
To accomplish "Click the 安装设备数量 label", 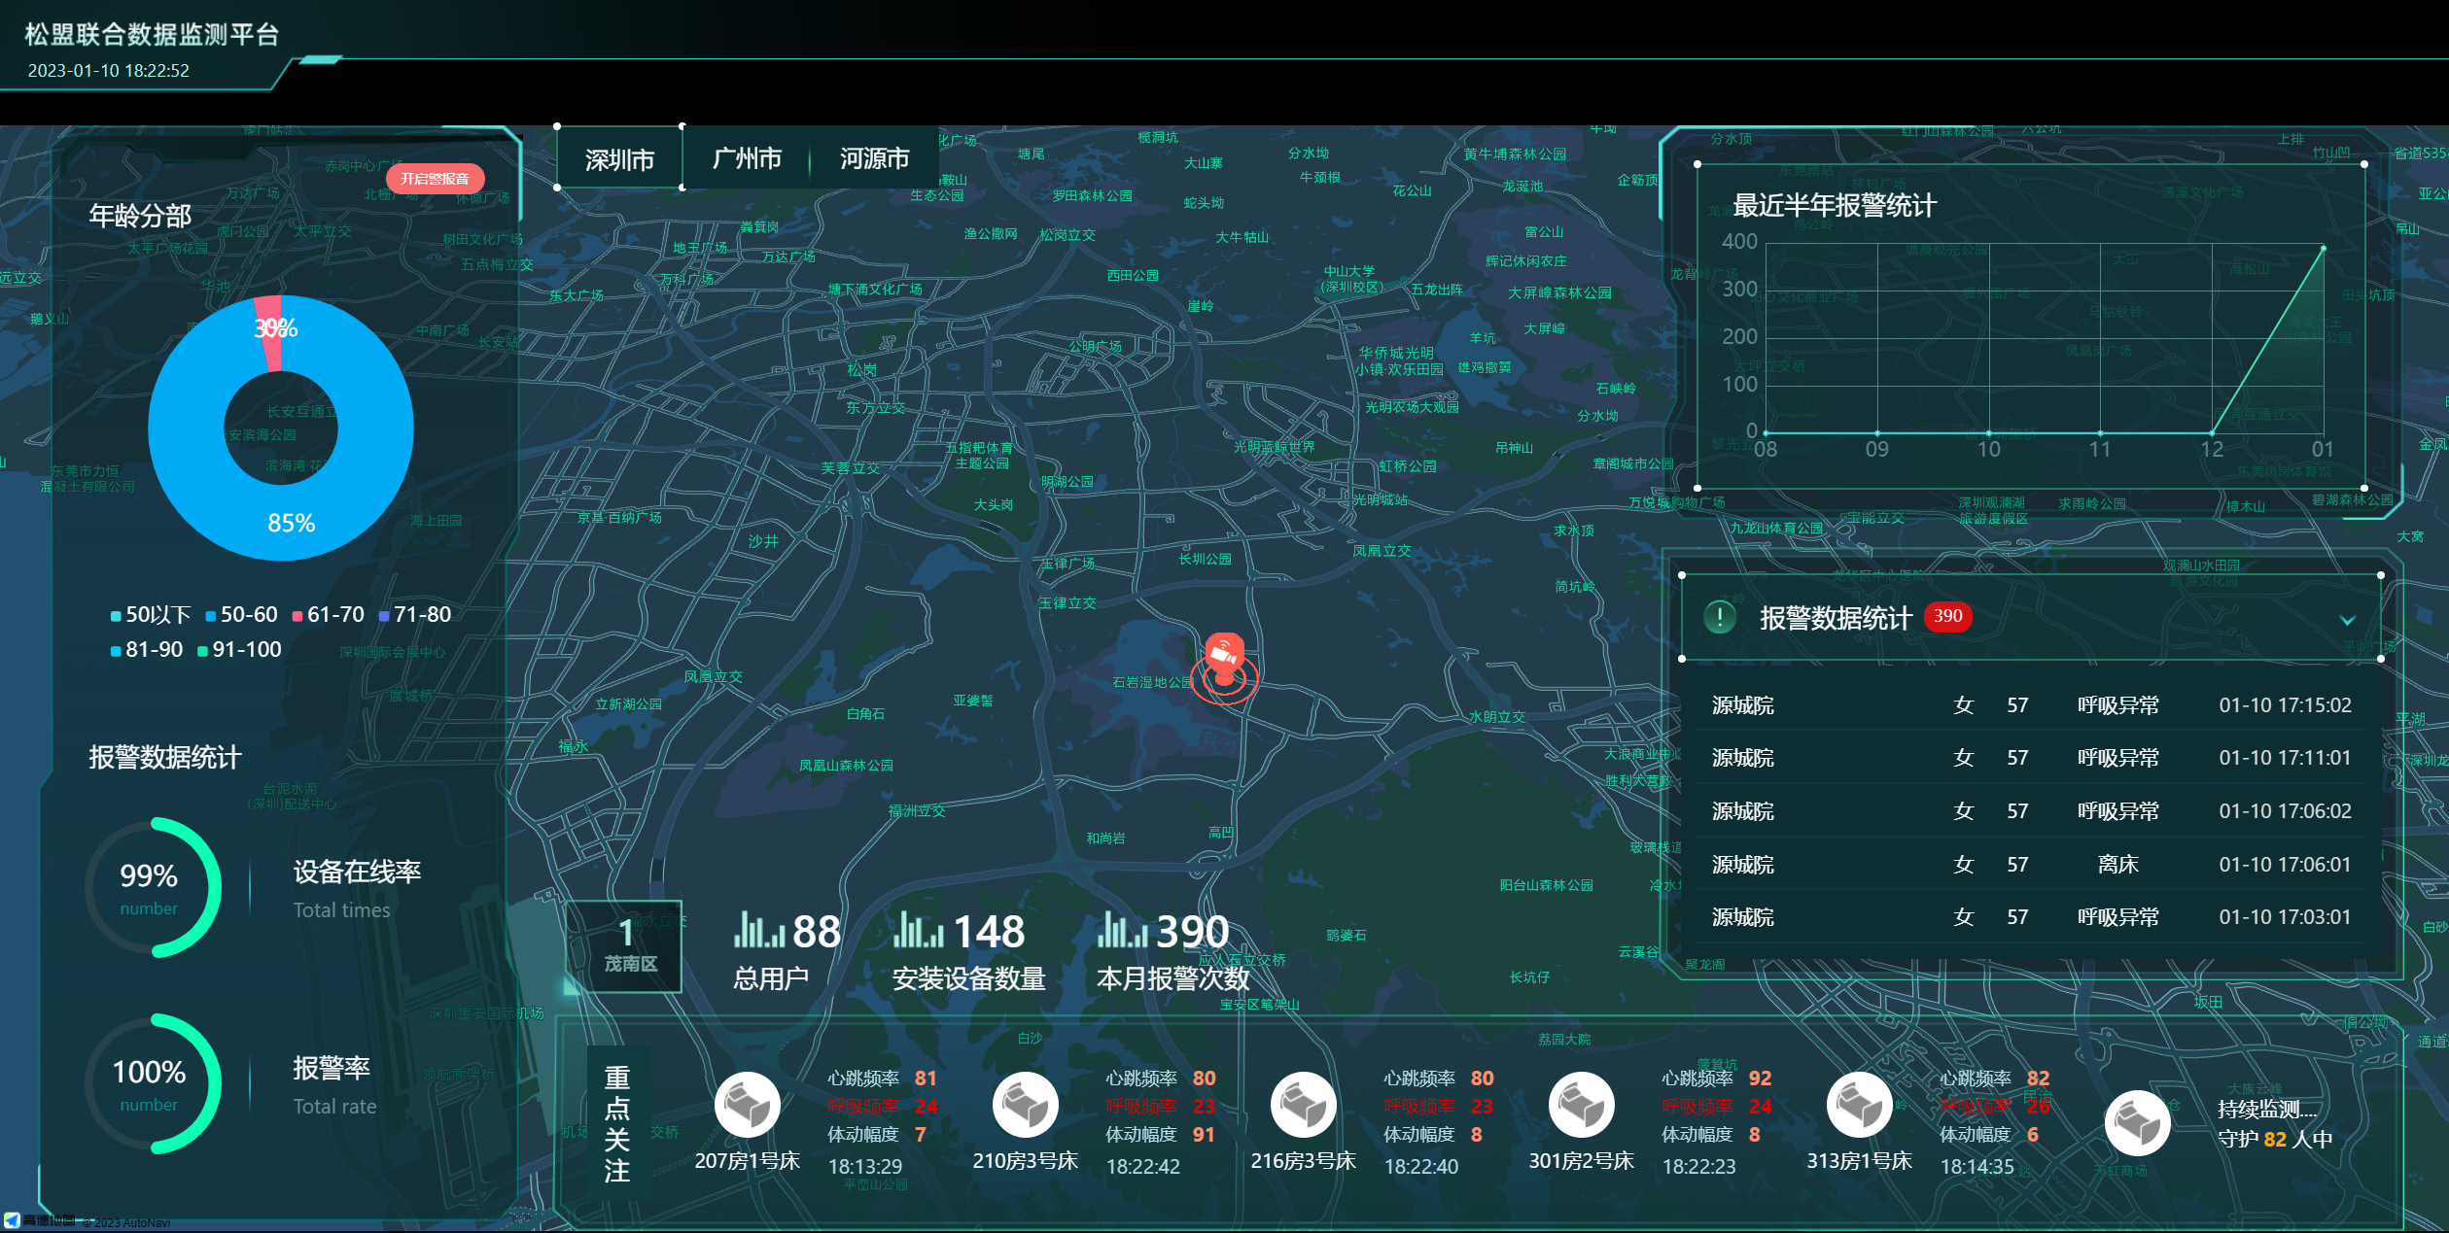I will click(x=969, y=978).
